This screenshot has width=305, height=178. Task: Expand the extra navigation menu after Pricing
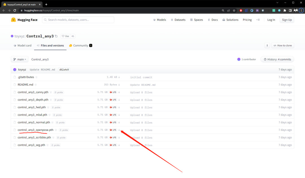[x=258, y=20]
